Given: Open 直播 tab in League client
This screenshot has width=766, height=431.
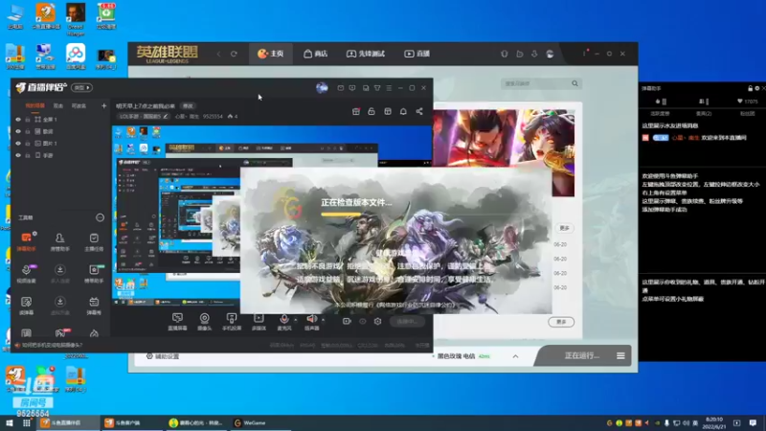Looking at the screenshot, I should click(x=417, y=54).
